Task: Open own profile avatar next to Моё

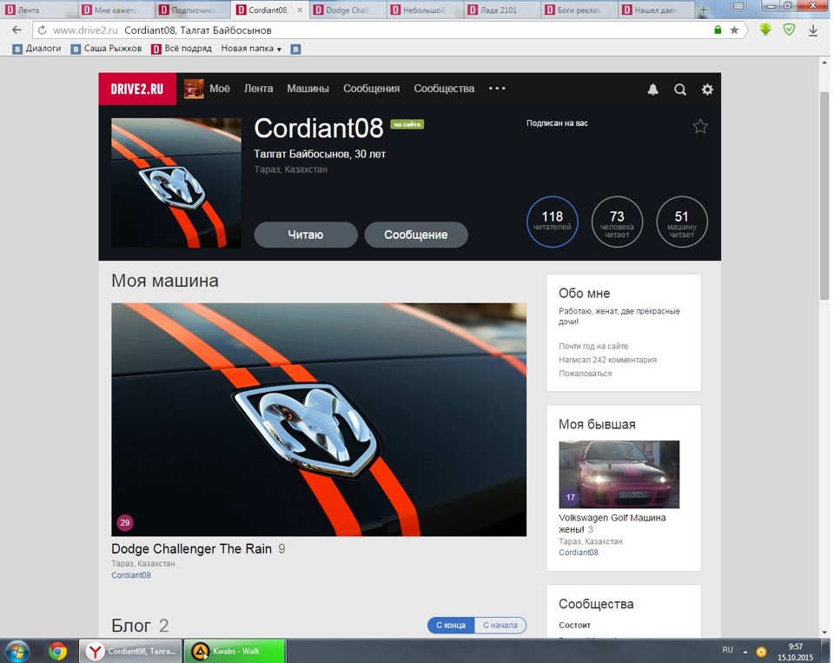Action: (194, 89)
